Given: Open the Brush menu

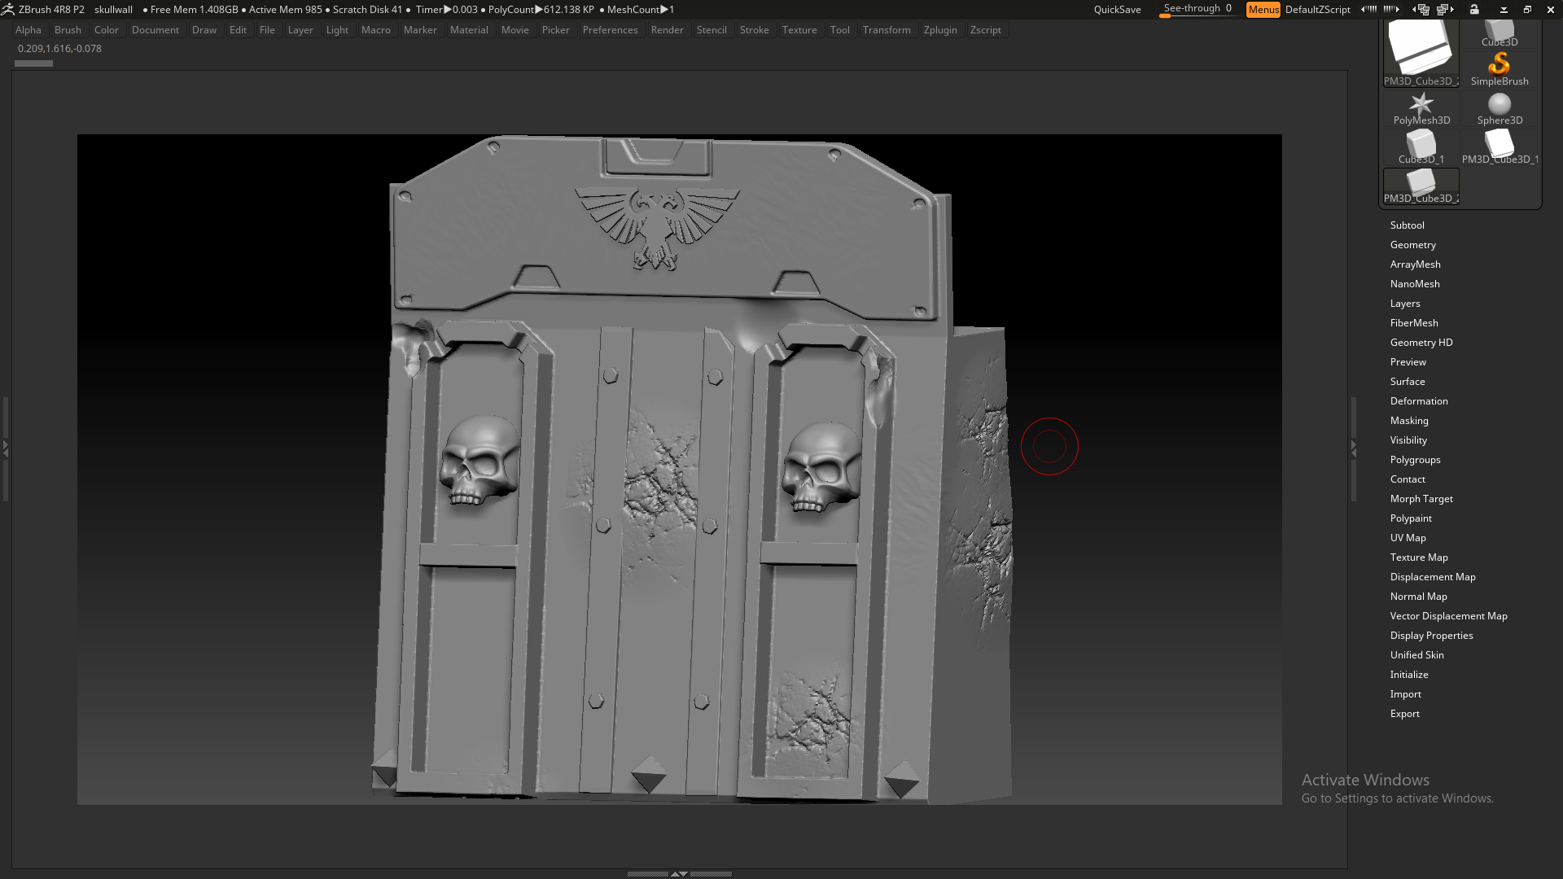Looking at the screenshot, I should pyautogui.click(x=68, y=30).
